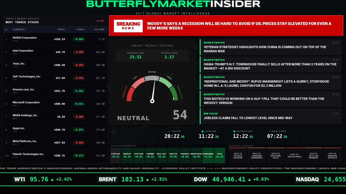346x194 pixels.
Task: Open the Intel Corporation stock row
Action: pos(55,52)
